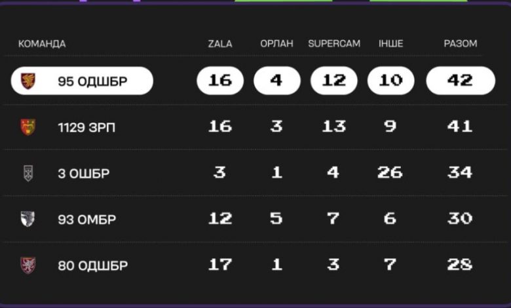
Task: Sort by the РАЗОМ column header
Action: coord(460,44)
